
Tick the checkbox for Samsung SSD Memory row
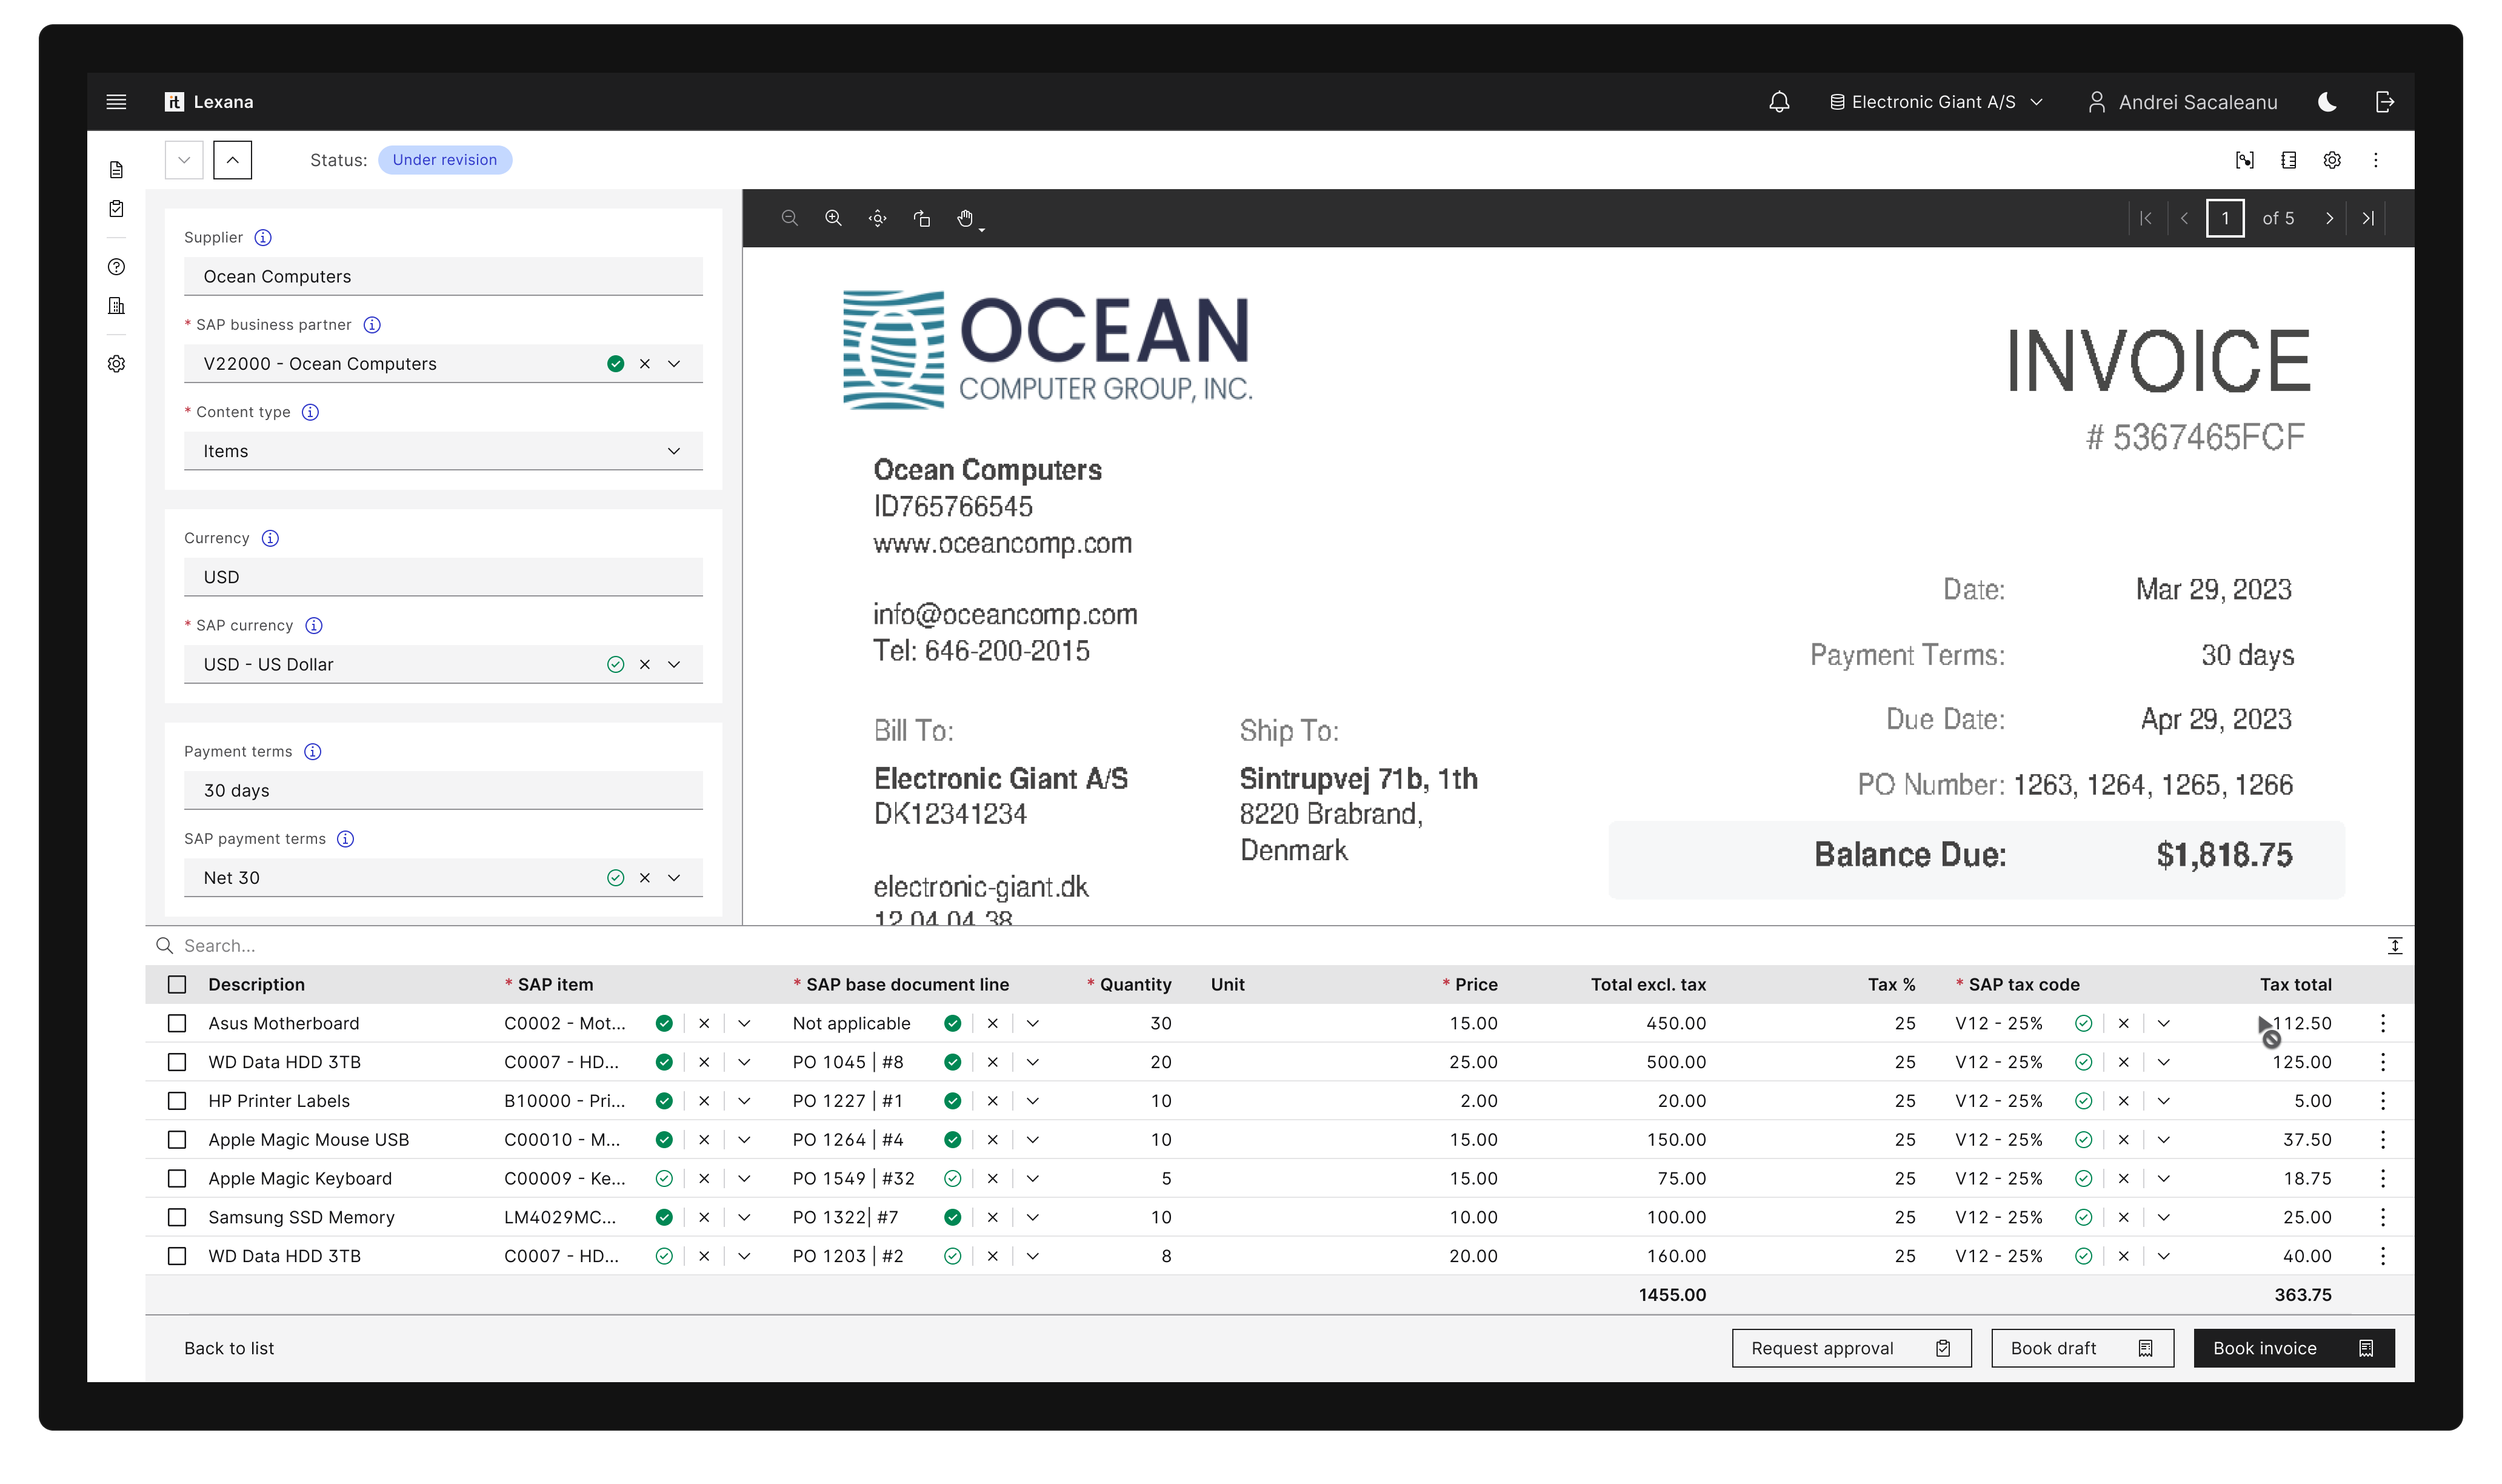[178, 1217]
